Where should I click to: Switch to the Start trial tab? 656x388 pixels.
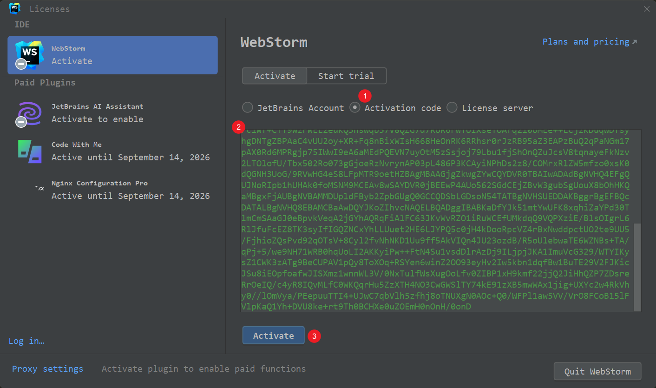pyautogui.click(x=346, y=76)
